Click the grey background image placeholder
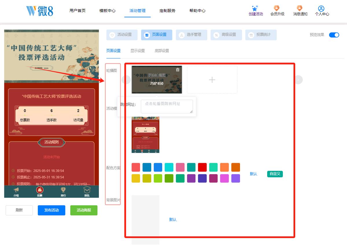 145,220
